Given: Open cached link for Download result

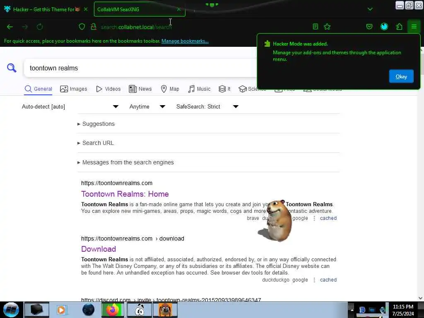Looking at the screenshot, I should 328,280.
